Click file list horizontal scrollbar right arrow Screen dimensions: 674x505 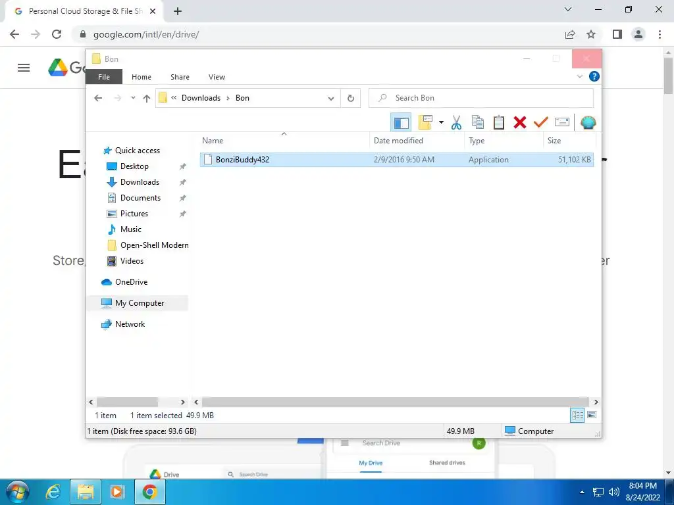pos(596,402)
